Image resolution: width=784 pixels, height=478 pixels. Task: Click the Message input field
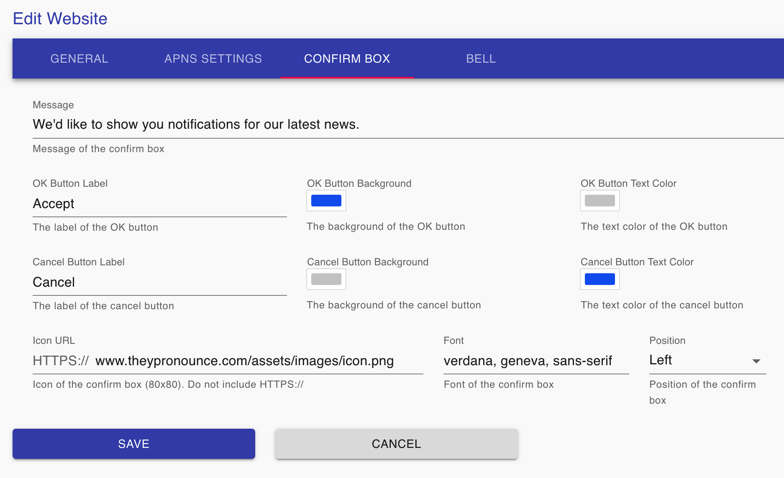408,125
